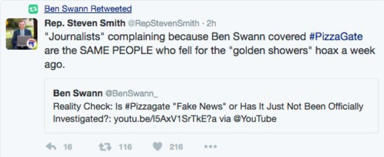Click the @YouTube mention in quoted tweet
Screen dimensions: 384x157
point(254,119)
